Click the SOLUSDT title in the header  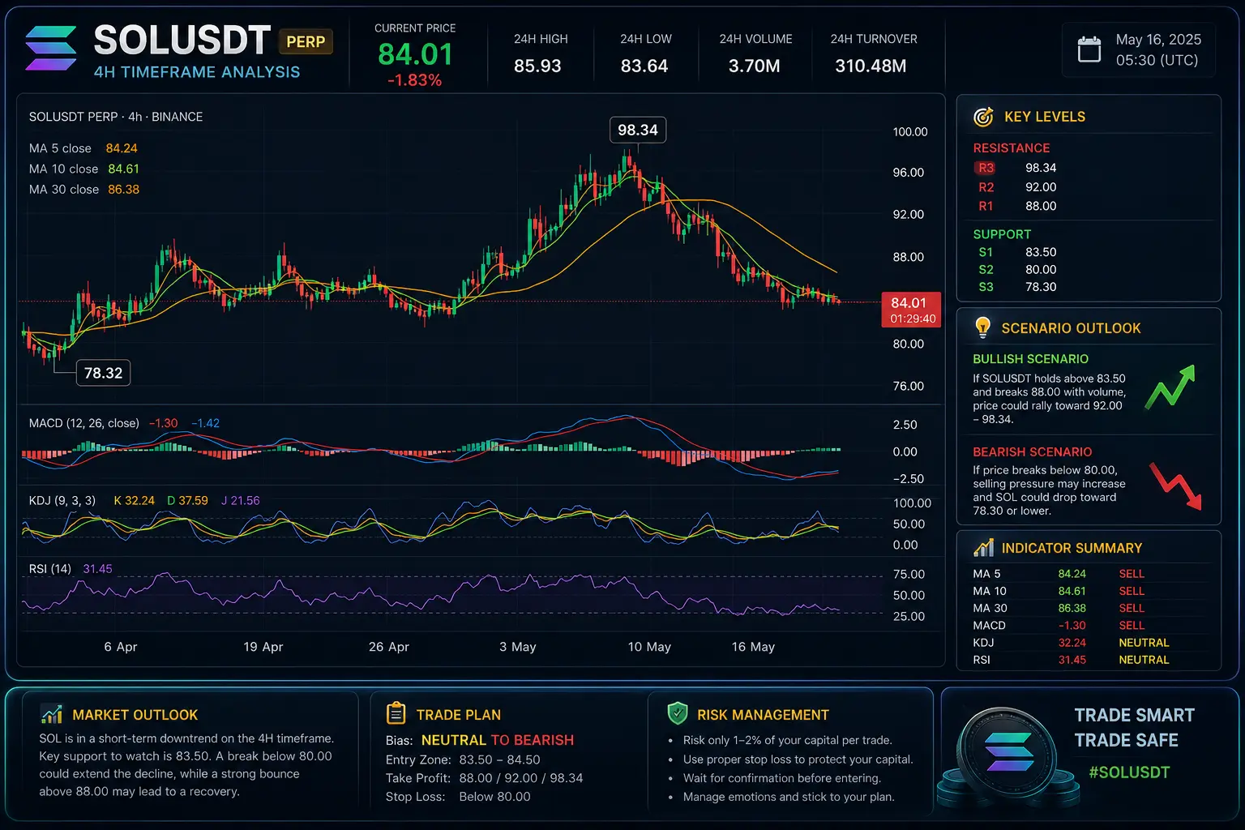coord(182,40)
